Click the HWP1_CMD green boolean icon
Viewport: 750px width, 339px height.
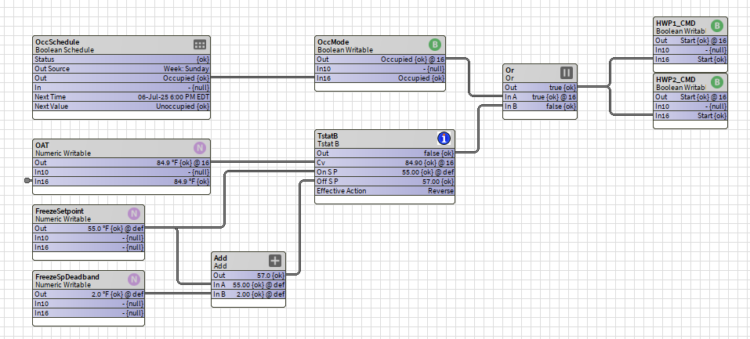coord(716,27)
